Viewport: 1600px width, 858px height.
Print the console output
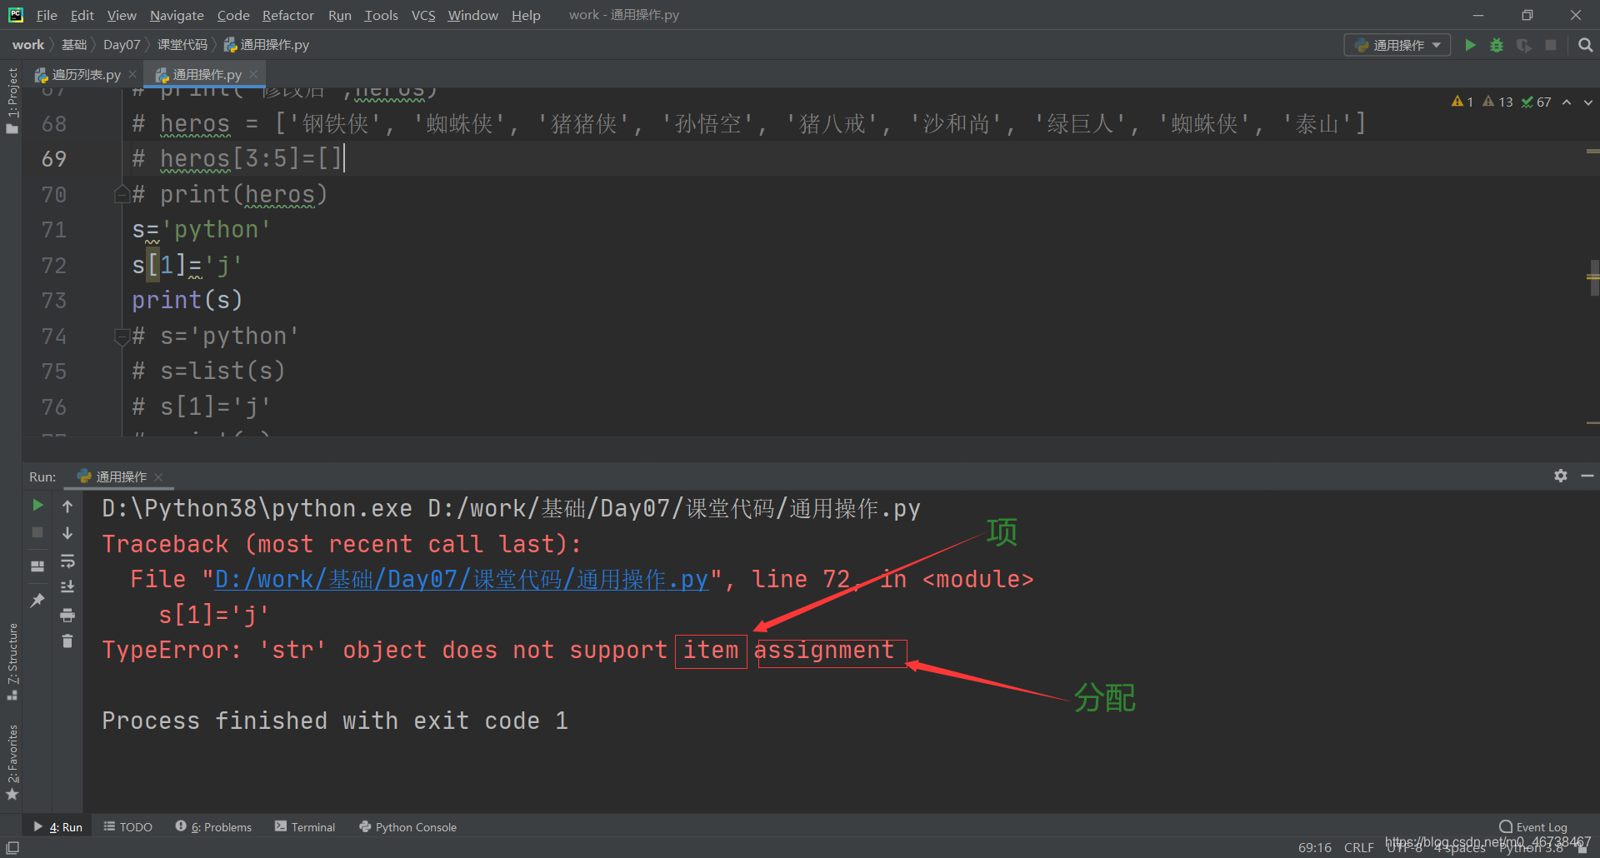tap(67, 615)
